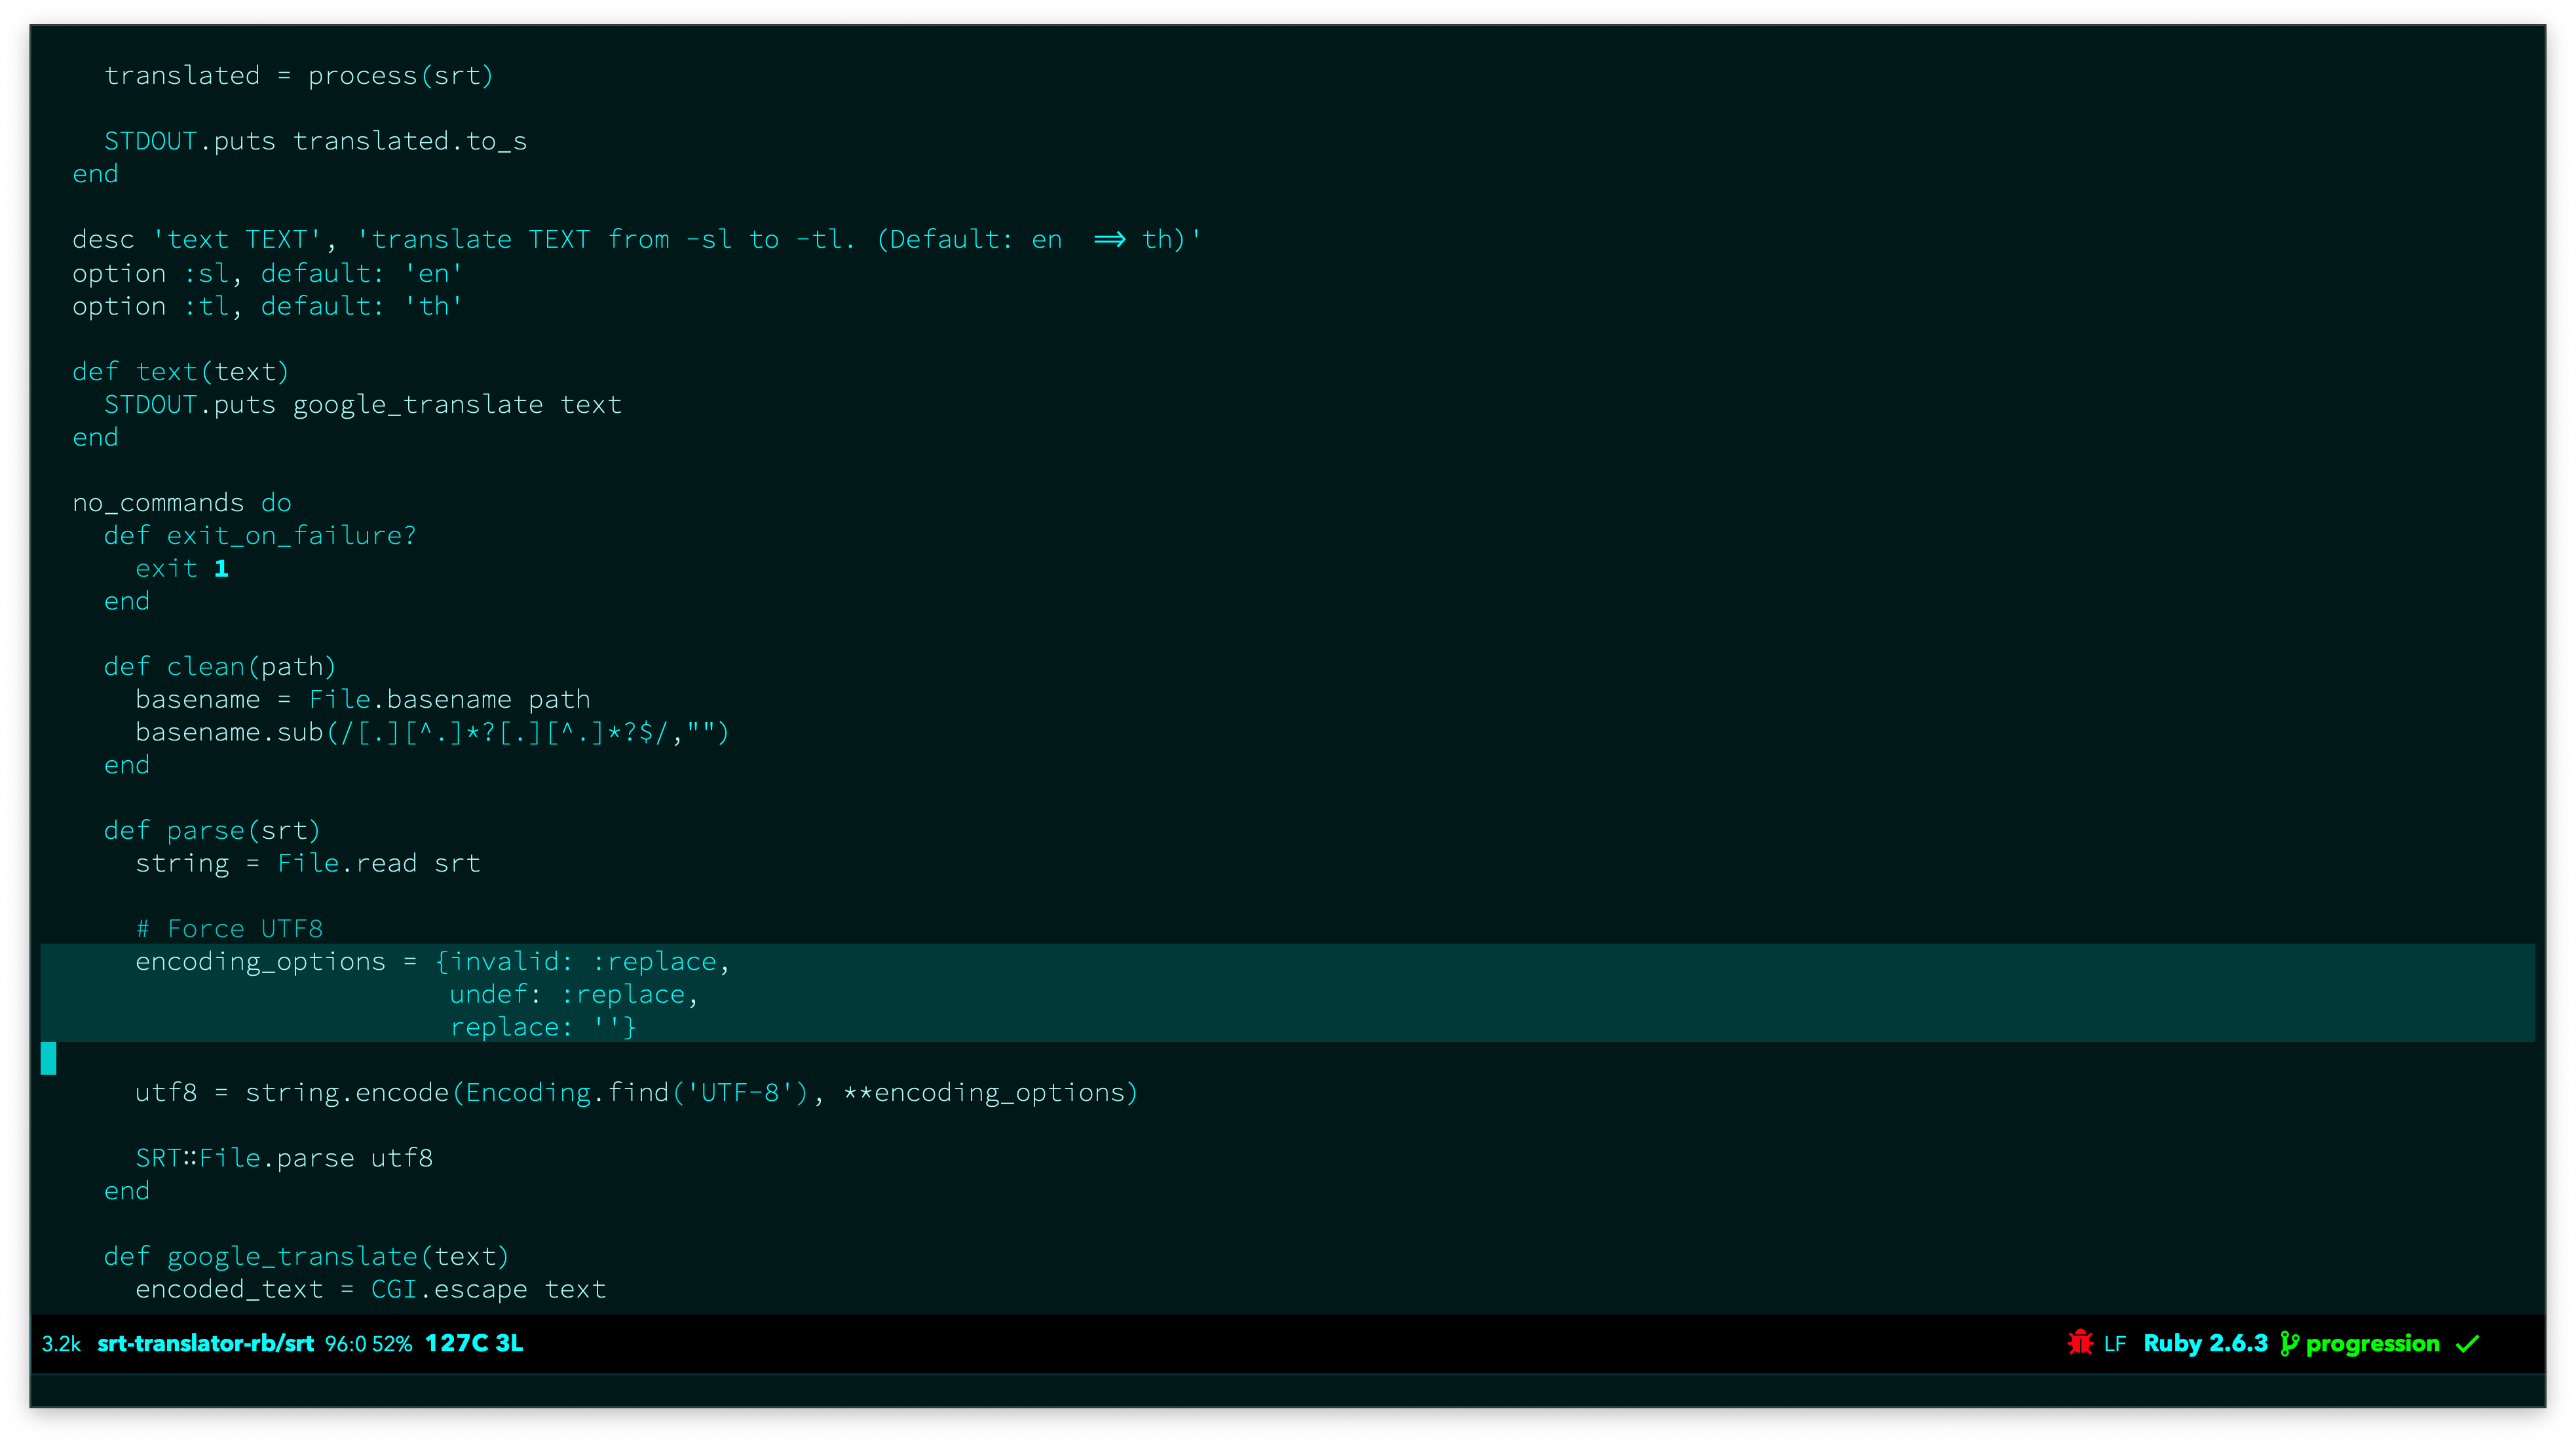Click the 52% buffer position indicator
2576x1443 pixels.
click(x=392, y=1344)
